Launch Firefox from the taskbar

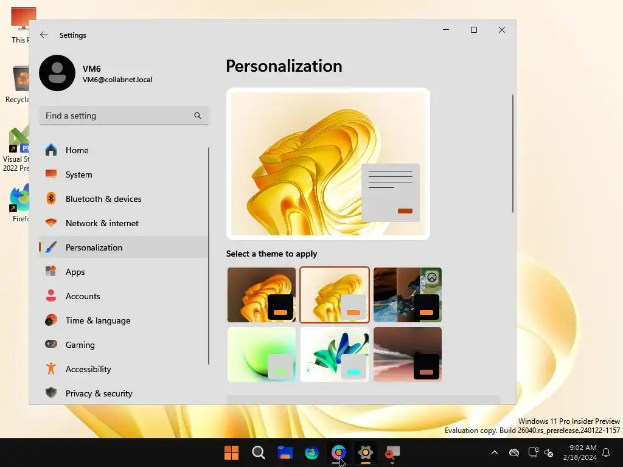pos(312,452)
